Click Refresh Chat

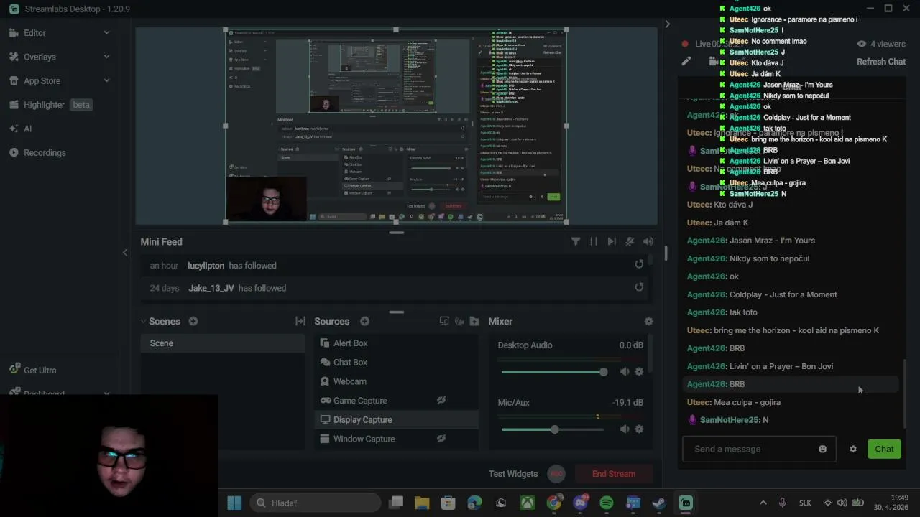(x=881, y=62)
